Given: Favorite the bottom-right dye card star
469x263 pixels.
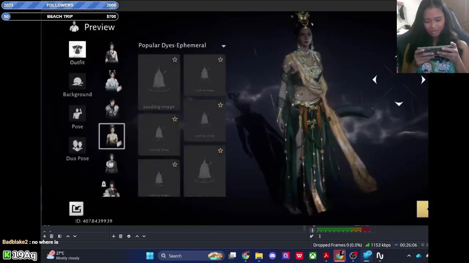Looking at the screenshot, I should 220,150.
